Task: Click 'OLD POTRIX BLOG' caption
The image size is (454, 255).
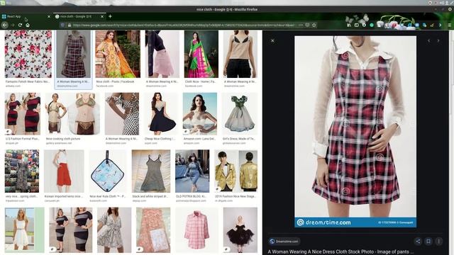Action: tap(190, 196)
